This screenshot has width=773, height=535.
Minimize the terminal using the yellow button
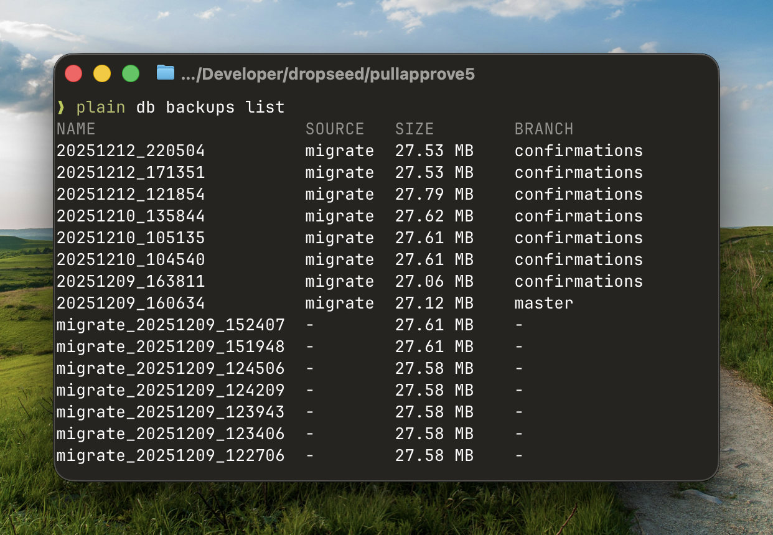pyautogui.click(x=102, y=73)
